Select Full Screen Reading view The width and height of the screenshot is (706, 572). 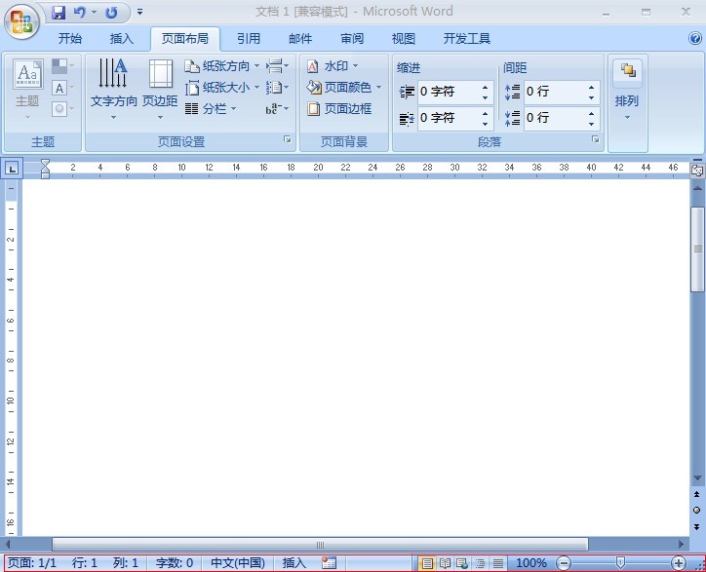tap(445, 563)
